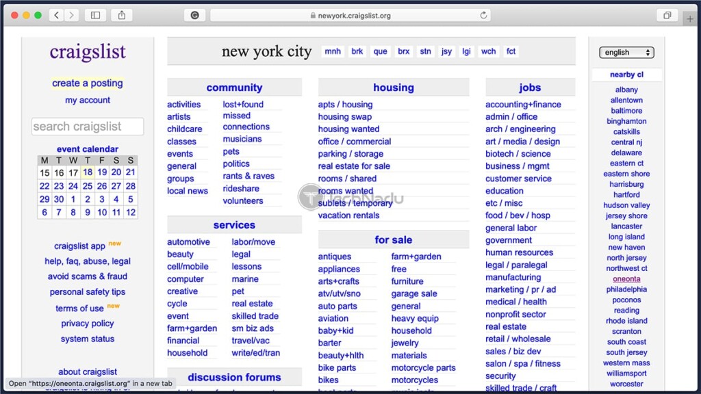Viewport: 701px width, 394px height.
Task: Select date 18 in event calendar
Action: pyautogui.click(x=88, y=172)
